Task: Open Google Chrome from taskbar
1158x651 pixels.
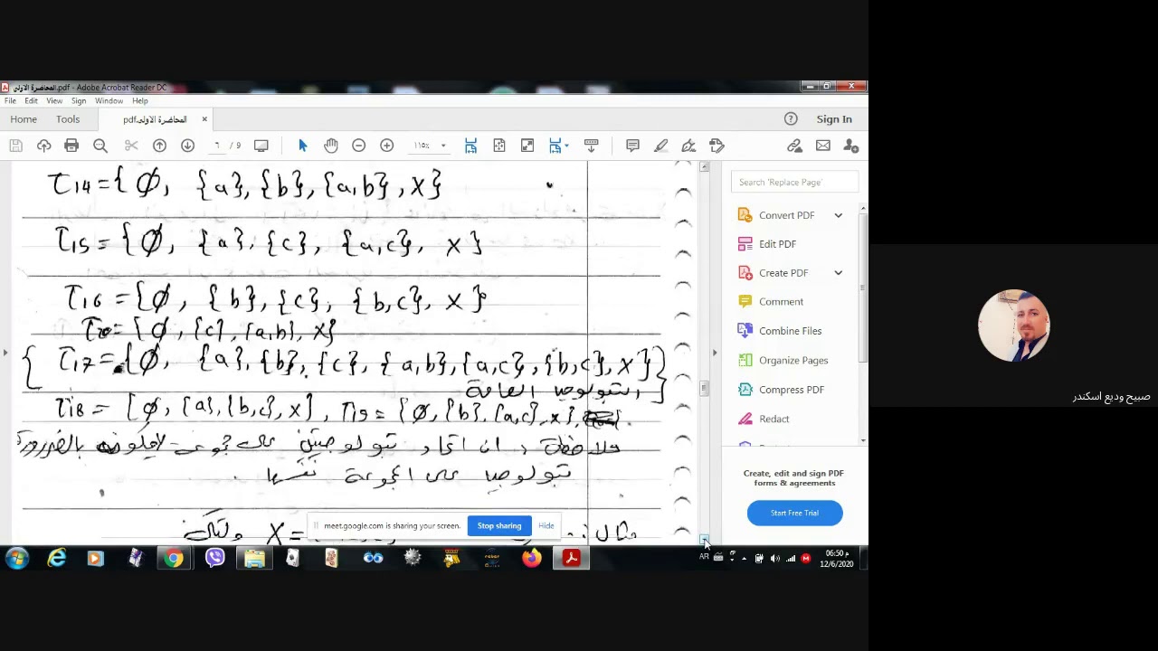Action: coord(174,559)
